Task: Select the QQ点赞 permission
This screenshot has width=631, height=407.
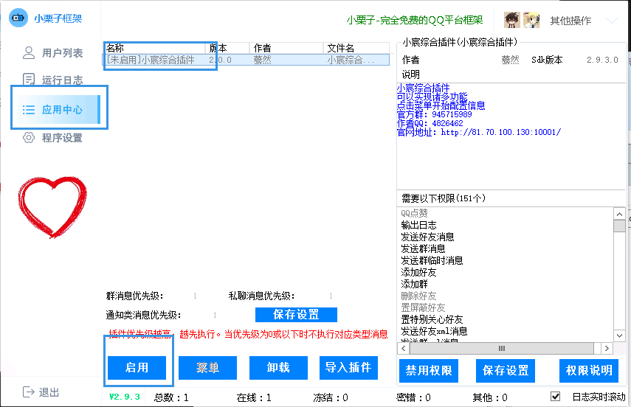Action: 414,213
